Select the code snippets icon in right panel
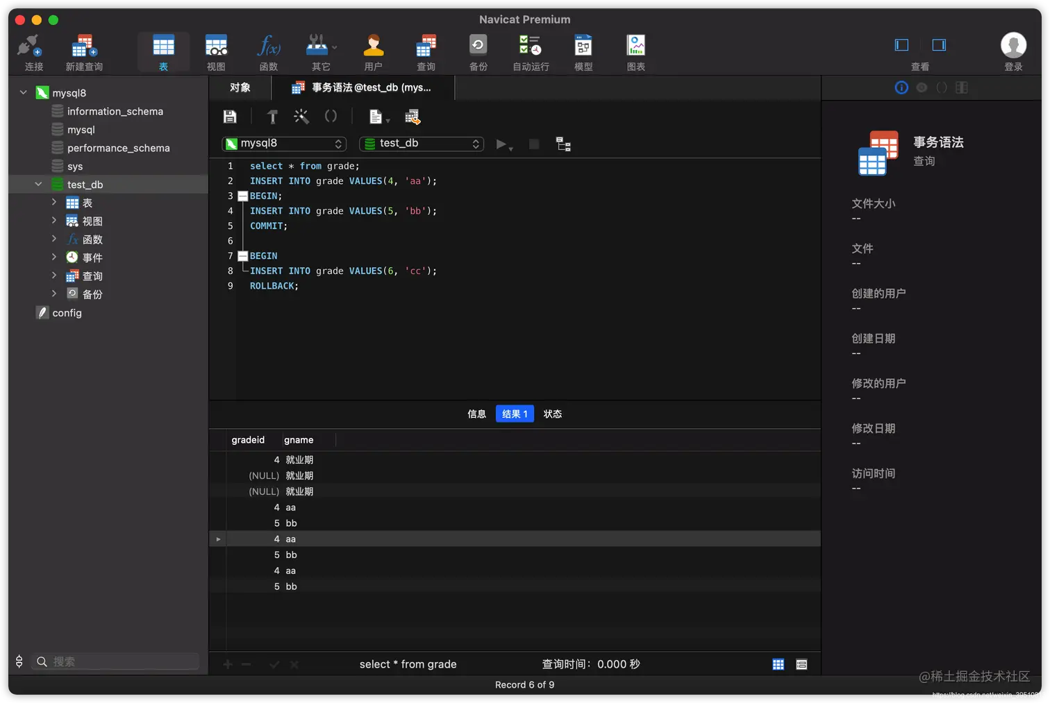Screen dimensions: 1050x703 tap(942, 87)
